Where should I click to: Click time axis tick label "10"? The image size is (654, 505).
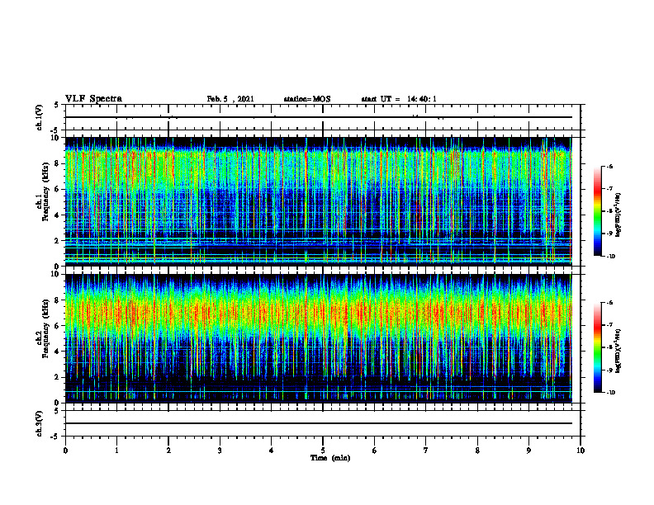click(x=581, y=451)
